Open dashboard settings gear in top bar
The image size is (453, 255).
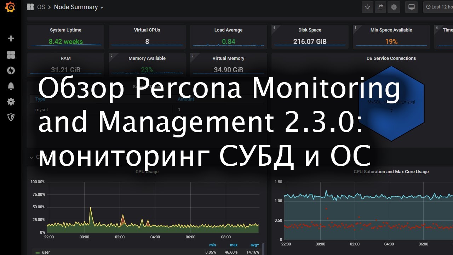coord(394,7)
